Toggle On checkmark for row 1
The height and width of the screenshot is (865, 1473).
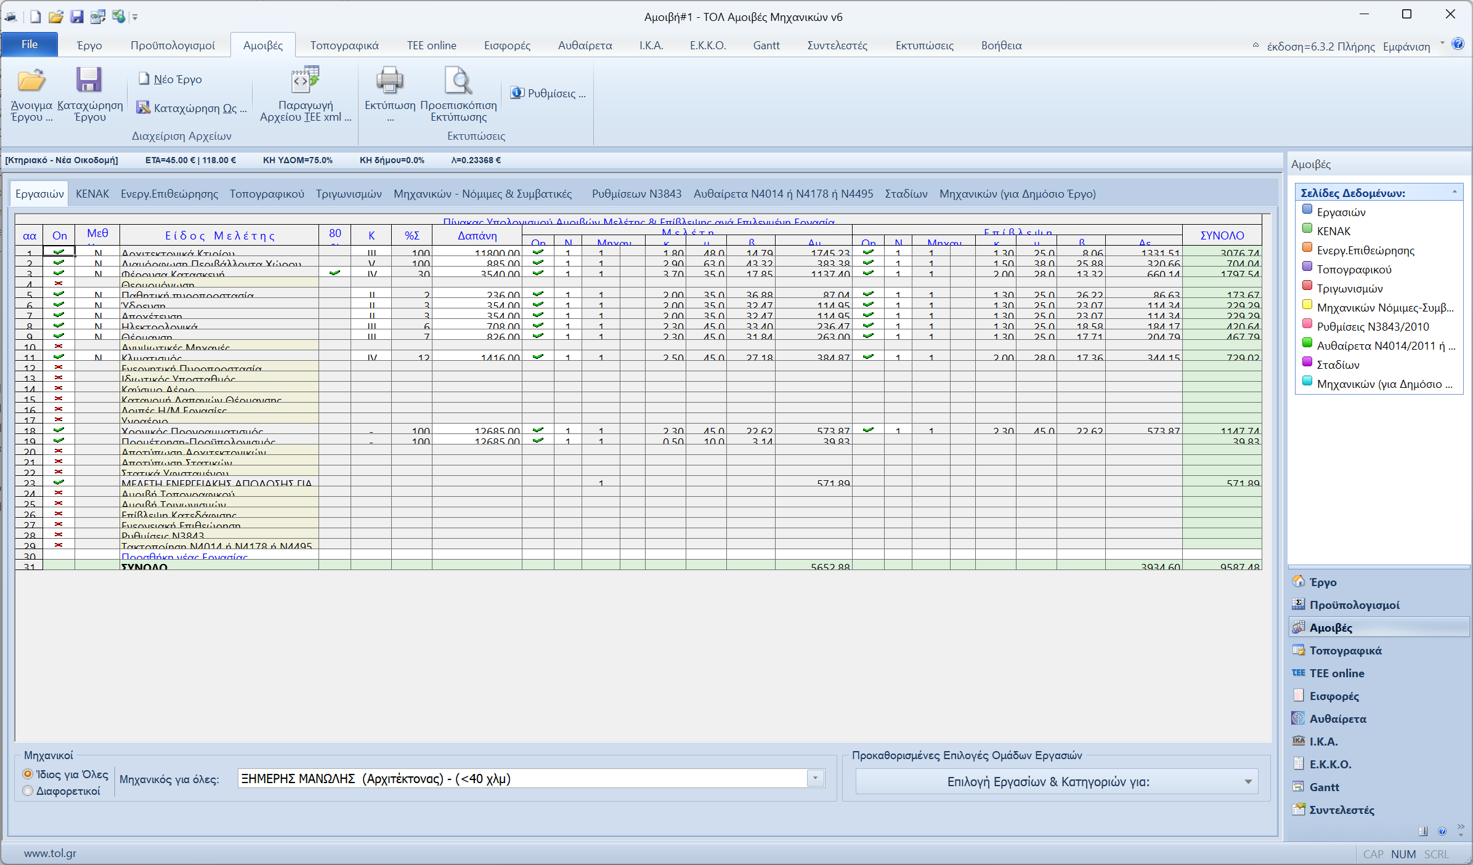pyautogui.click(x=59, y=252)
